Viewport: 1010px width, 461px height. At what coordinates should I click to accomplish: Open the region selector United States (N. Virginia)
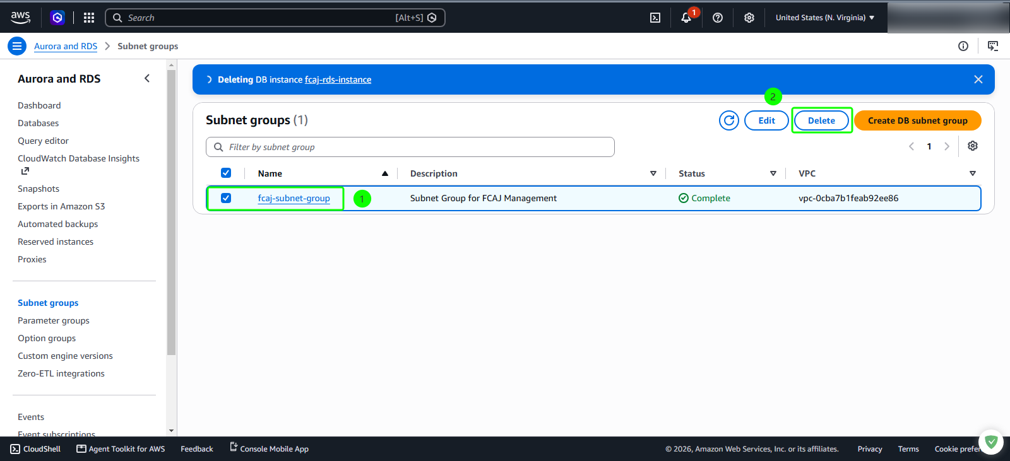pyautogui.click(x=825, y=18)
